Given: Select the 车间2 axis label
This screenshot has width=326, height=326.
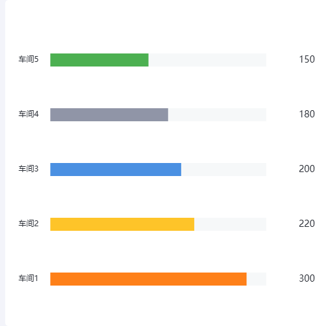Looking at the screenshot, I should point(29,224).
